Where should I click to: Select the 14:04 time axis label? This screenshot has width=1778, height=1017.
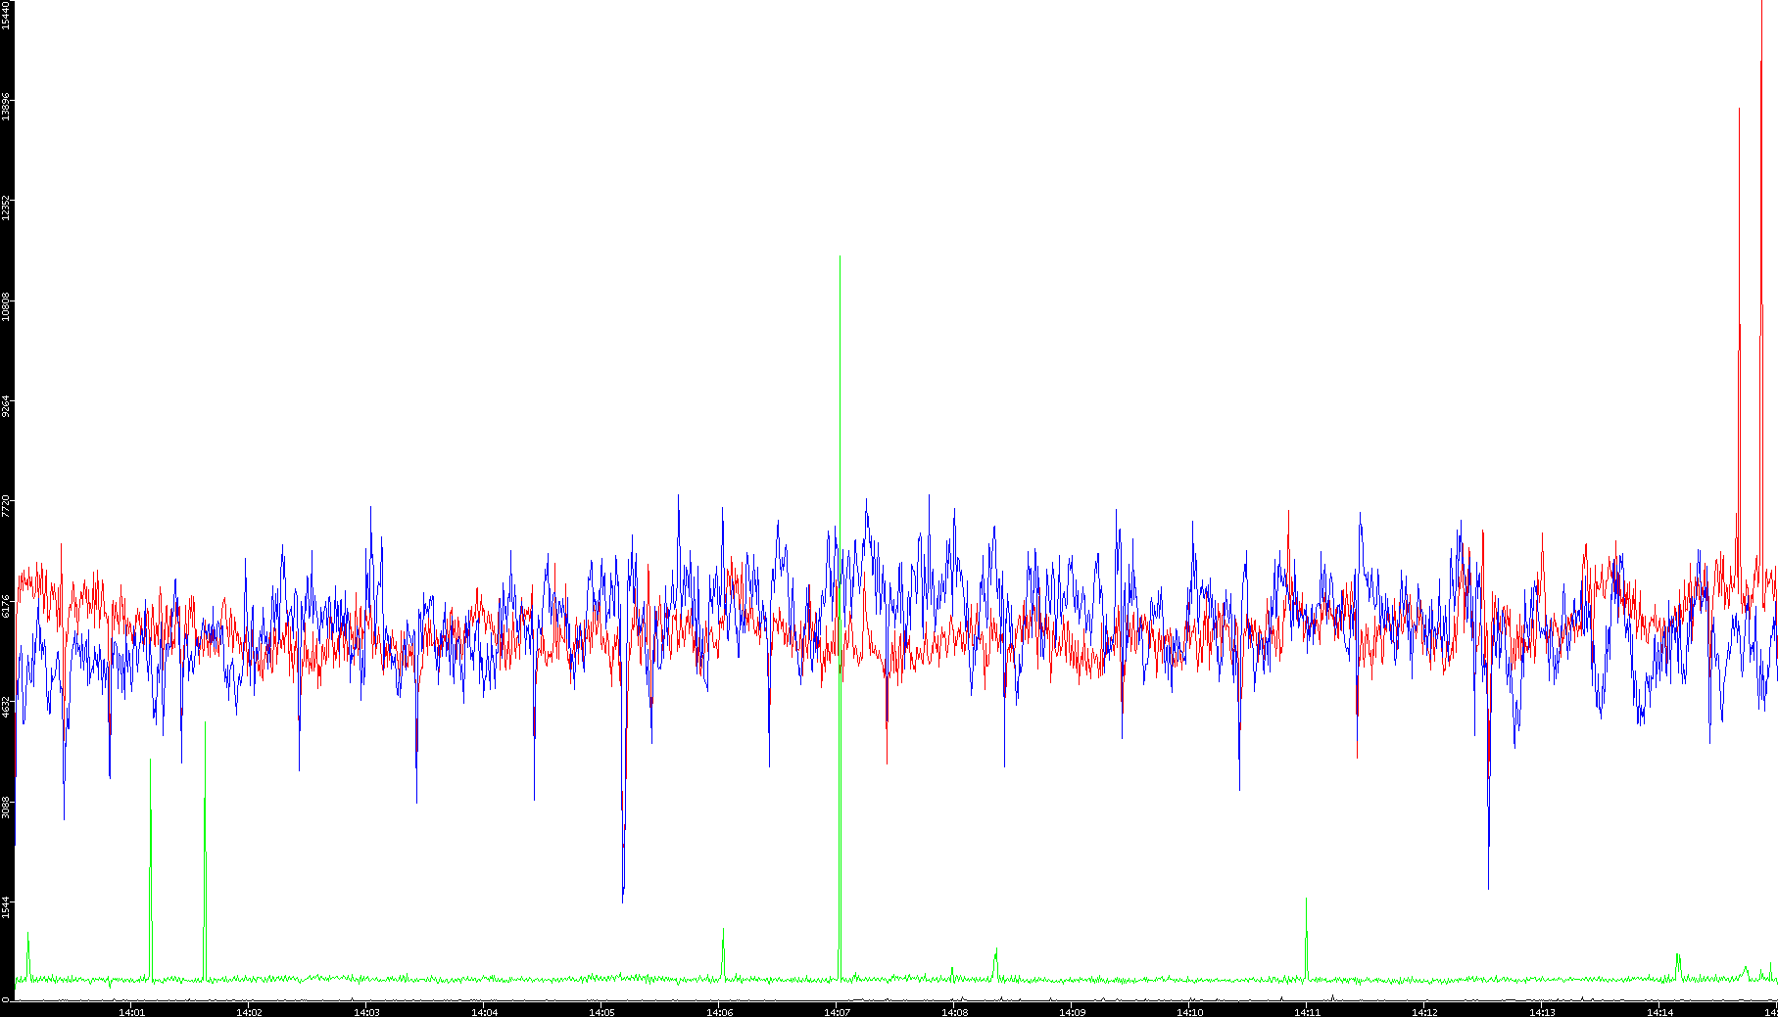click(x=484, y=1012)
